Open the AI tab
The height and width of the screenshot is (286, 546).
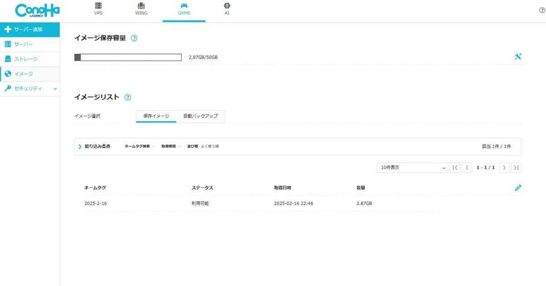[x=227, y=9]
